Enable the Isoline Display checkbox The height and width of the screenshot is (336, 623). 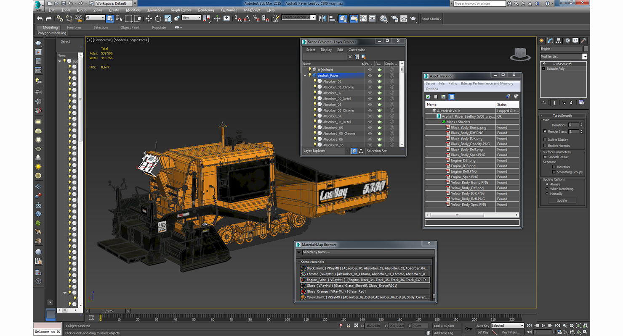coord(545,139)
